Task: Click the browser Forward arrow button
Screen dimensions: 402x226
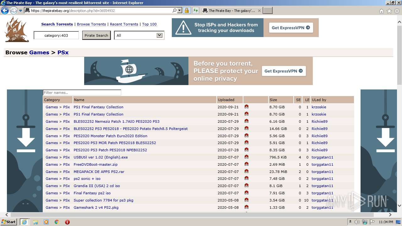Action: [x=14, y=11]
